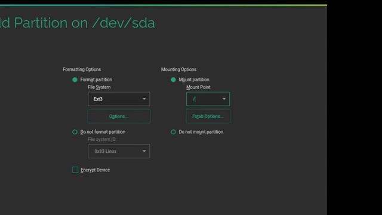Open the Fstab Options... button
Image resolution: width=382 pixels, height=215 pixels.
[x=208, y=116]
